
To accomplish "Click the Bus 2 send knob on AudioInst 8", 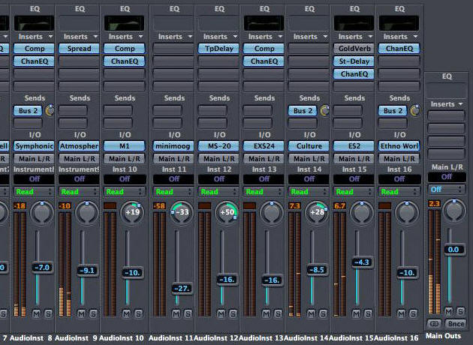I will tap(50, 110).
